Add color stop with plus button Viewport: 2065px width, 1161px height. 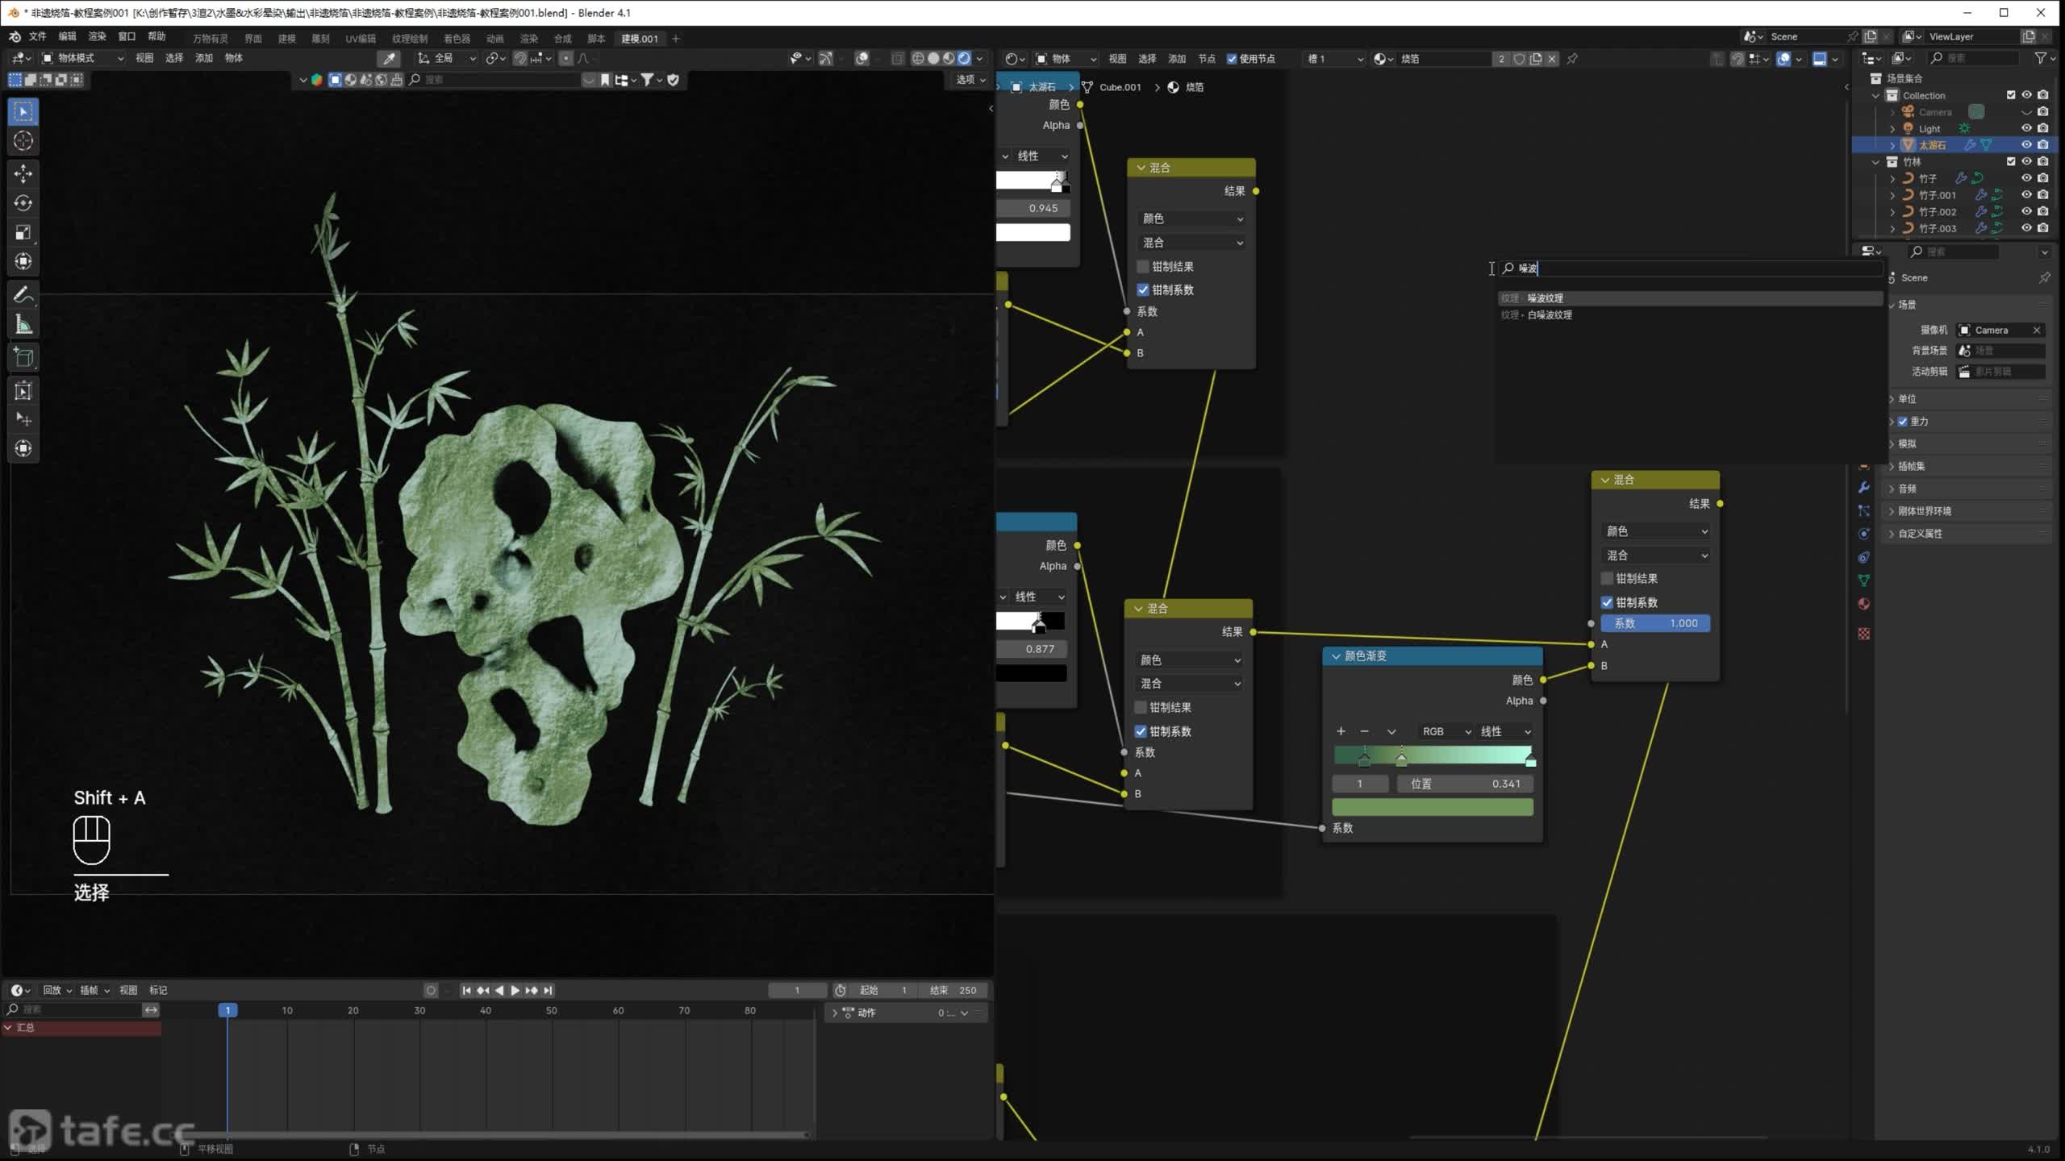tap(1341, 731)
